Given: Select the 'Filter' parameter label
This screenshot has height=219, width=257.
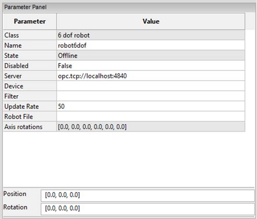Looking at the screenshot, I should 30,96.
